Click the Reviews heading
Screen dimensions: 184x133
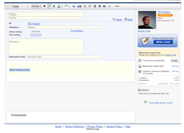click(x=143, y=90)
